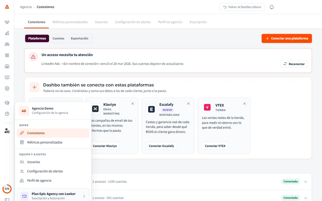This screenshot has height=201, width=322.
Task: Open Configuración de alertas menu entry
Action: coord(53,171)
